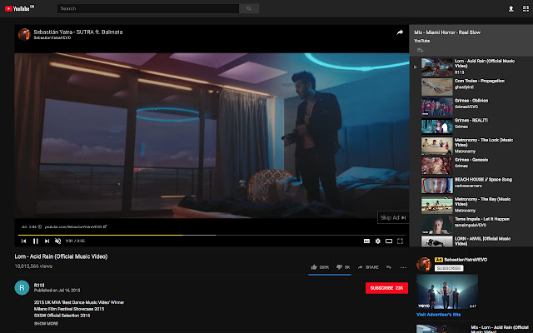533x333 pixels.
Task: Unmute the player volume
Action: [57, 241]
